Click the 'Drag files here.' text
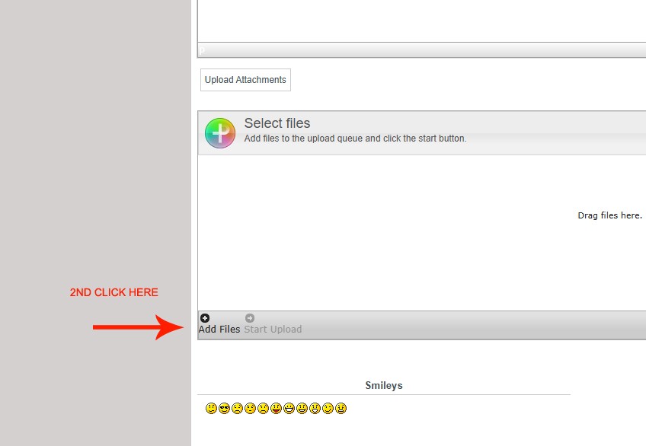 [x=609, y=215]
